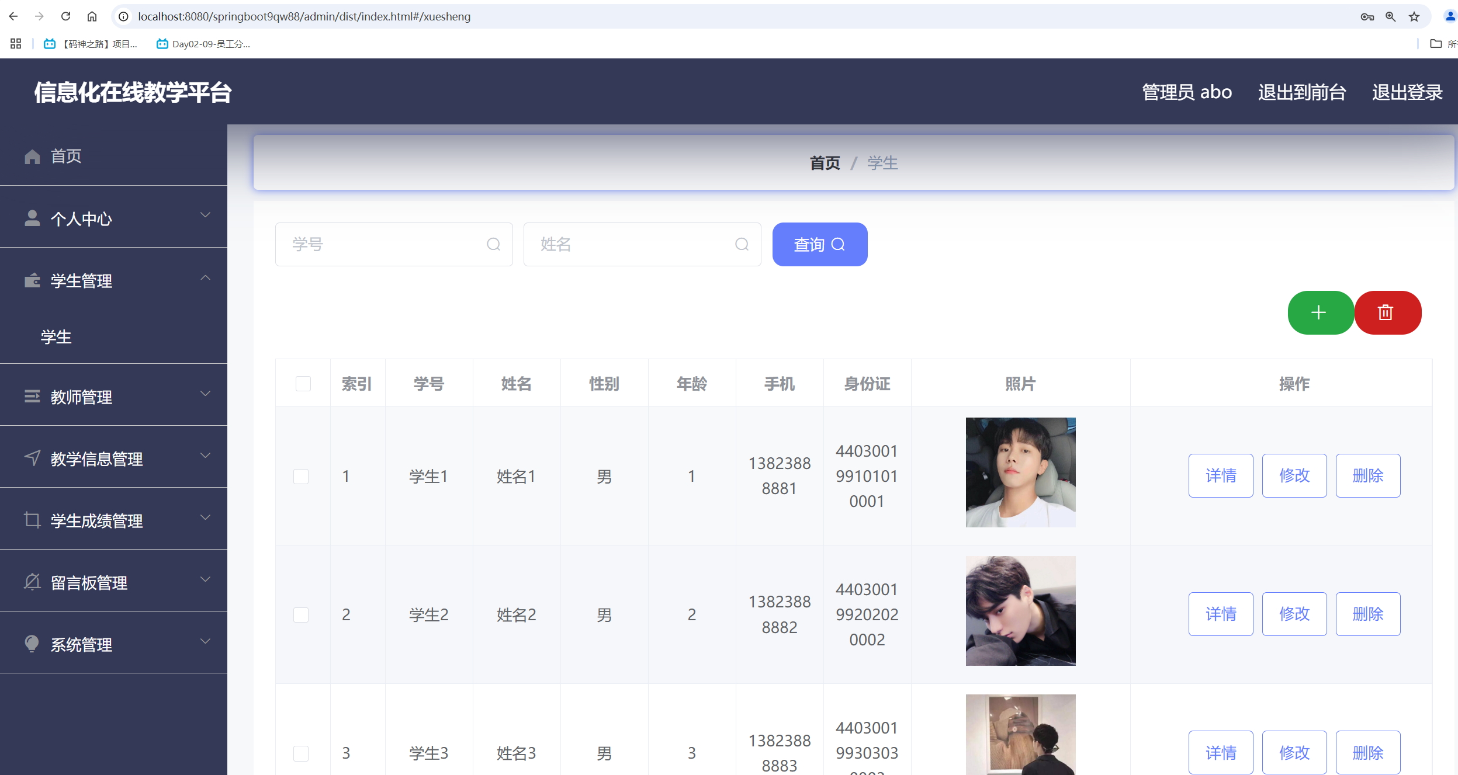
Task: Click the green plus add-student button
Action: (x=1320, y=312)
